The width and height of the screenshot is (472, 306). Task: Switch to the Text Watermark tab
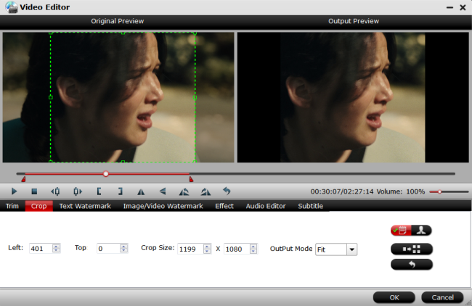[85, 206]
